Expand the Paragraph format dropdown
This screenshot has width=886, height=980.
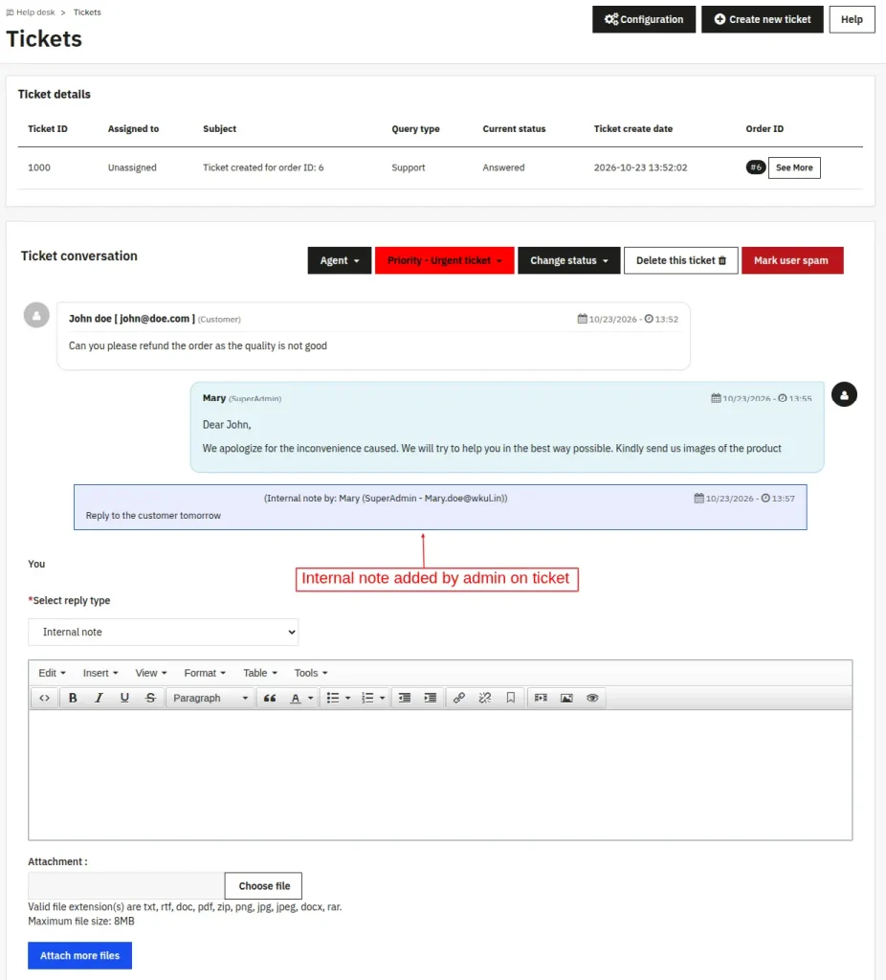[x=210, y=698]
